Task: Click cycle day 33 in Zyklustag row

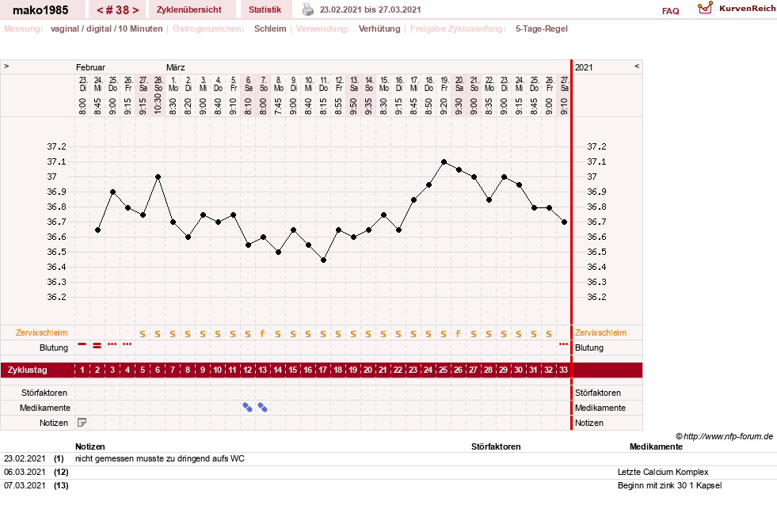Action: point(563,370)
